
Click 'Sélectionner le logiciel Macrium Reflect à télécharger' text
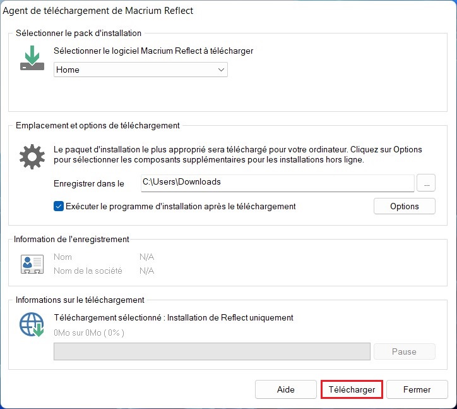(153, 51)
